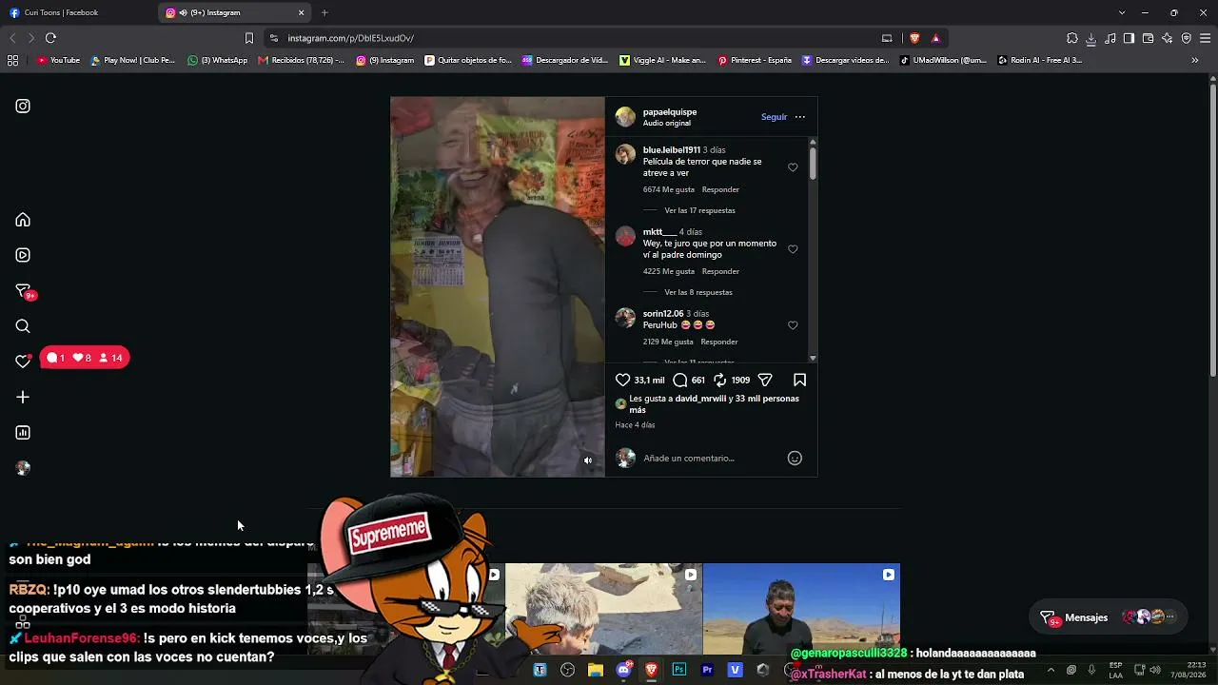Save the post with the bookmark icon
Screen dimensions: 1218x685
[x=799, y=380]
